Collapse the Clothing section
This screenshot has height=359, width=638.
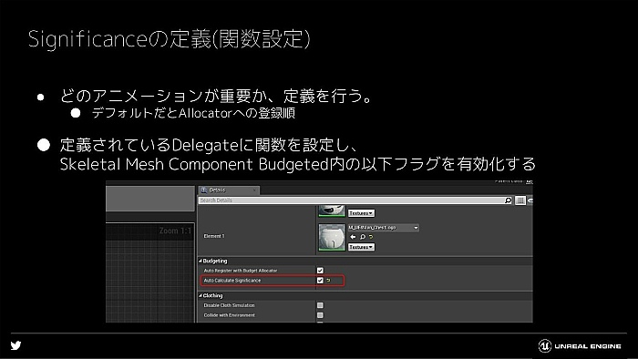(x=201, y=295)
